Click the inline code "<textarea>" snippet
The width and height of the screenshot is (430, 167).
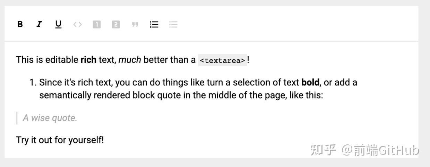pos(222,60)
